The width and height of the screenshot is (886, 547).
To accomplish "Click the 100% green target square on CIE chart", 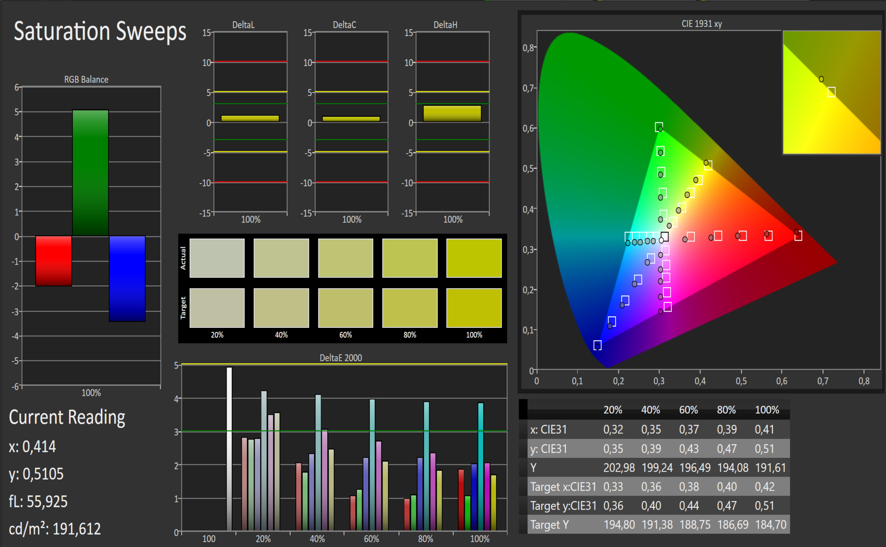I will tap(659, 127).
